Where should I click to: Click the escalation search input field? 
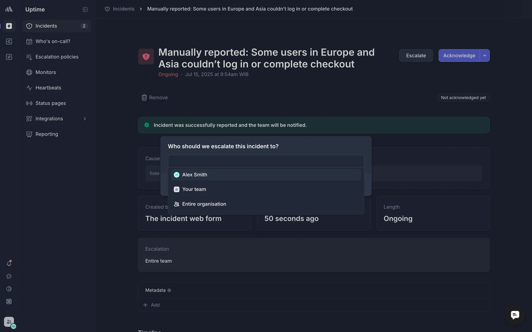tap(266, 161)
